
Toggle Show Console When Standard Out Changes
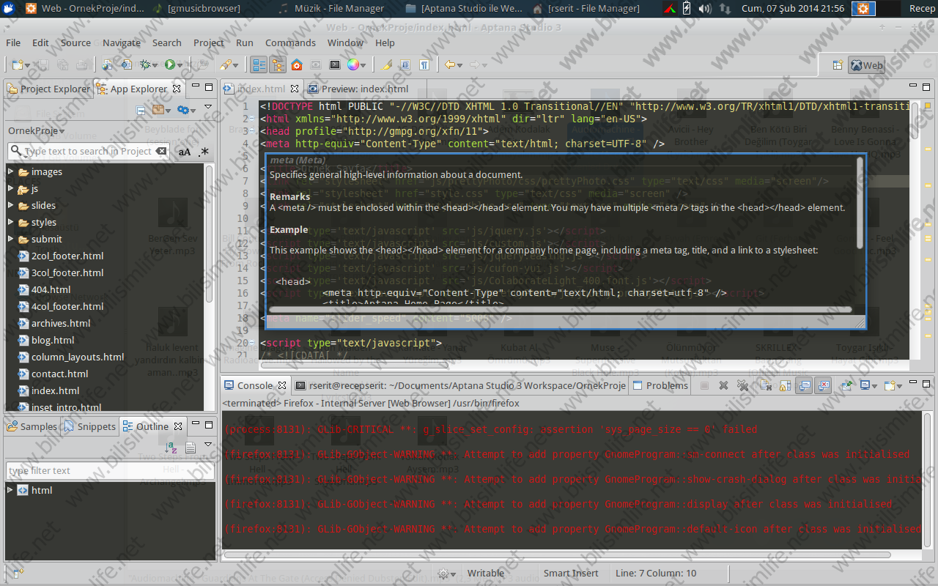tap(804, 385)
